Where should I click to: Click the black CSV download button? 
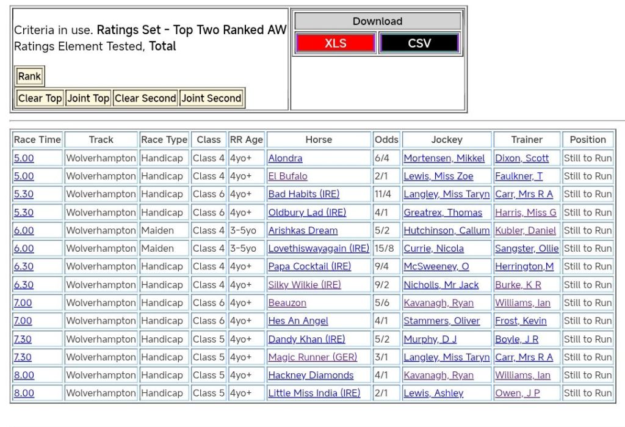419,43
